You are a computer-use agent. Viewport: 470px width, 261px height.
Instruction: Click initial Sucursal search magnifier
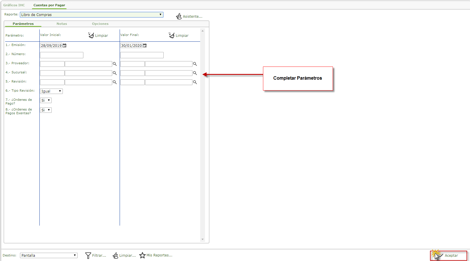tap(115, 73)
